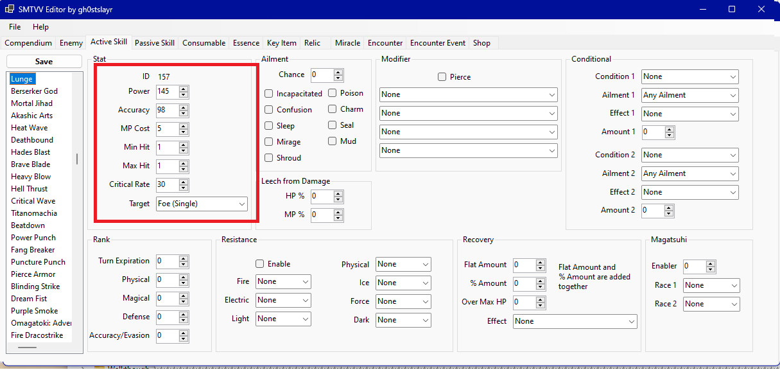Expand the Condition 1 dropdown

689,76
